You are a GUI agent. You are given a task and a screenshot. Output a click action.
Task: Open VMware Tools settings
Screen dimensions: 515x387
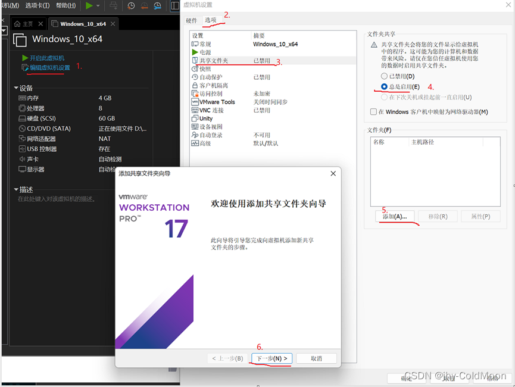pyautogui.click(x=217, y=101)
